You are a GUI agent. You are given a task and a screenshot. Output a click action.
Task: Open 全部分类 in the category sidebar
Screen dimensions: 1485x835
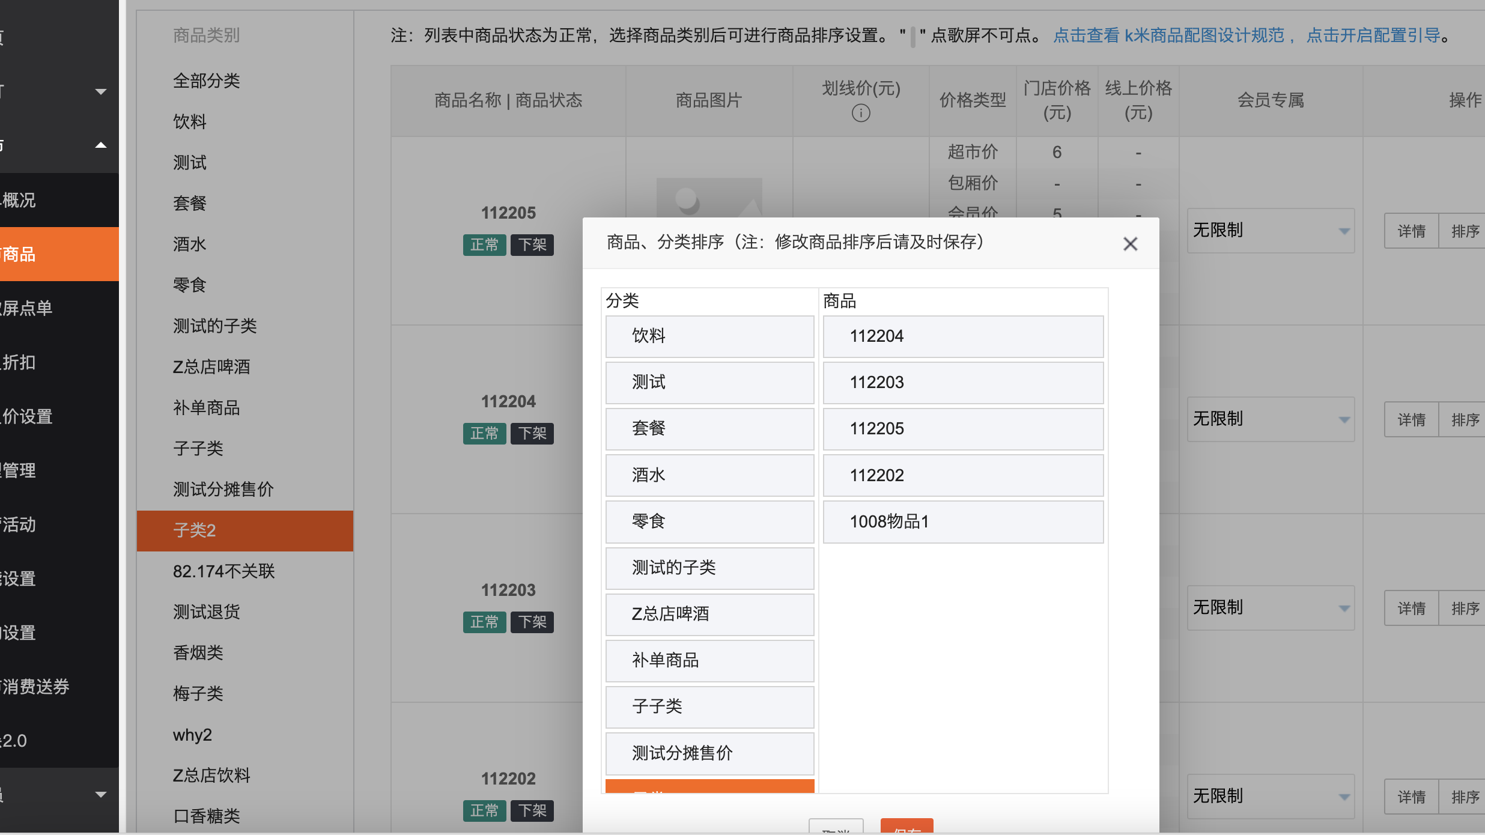click(x=244, y=80)
